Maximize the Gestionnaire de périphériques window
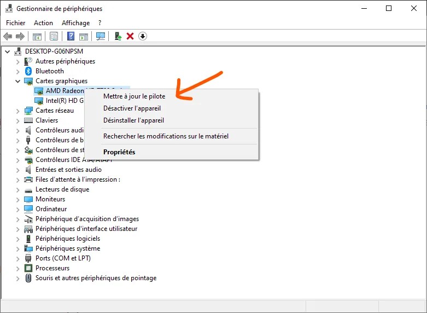This screenshot has width=427, height=313. [389, 8]
